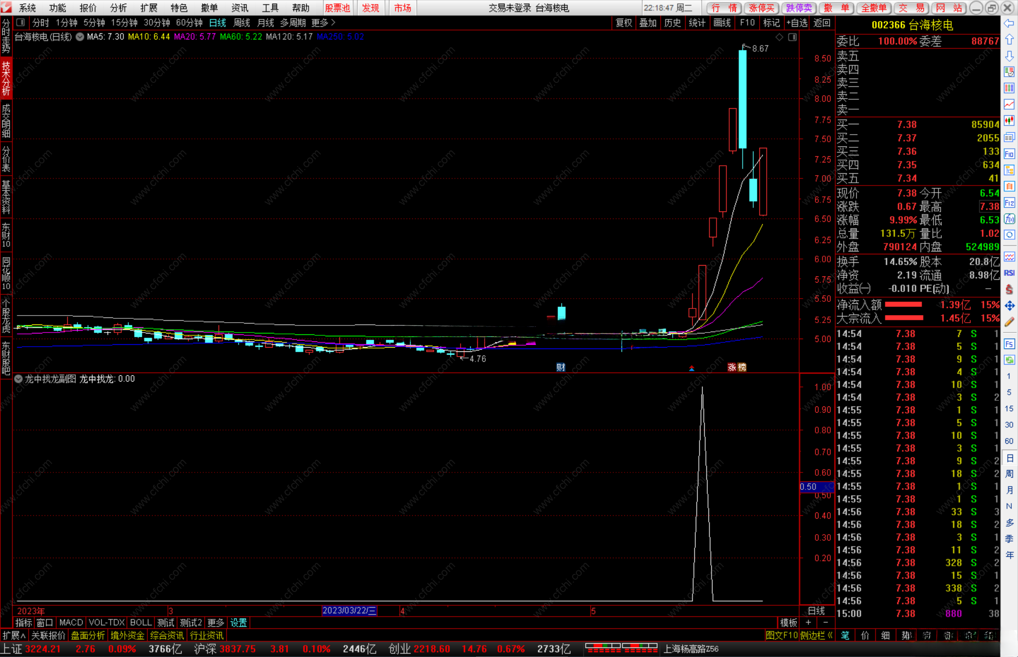Image resolution: width=1018 pixels, height=657 pixels.
Task: Switch to the MACD indicator tab
Action: tap(71, 623)
